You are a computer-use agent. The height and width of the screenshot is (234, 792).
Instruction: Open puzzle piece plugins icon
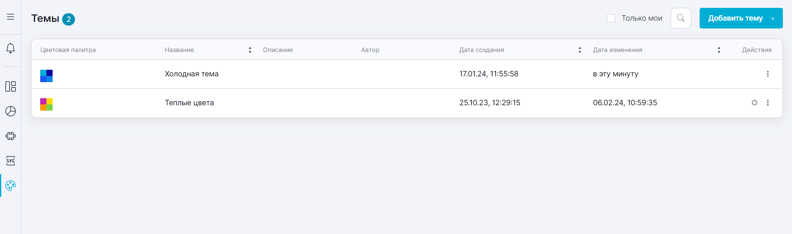pyautogui.click(x=10, y=136)
